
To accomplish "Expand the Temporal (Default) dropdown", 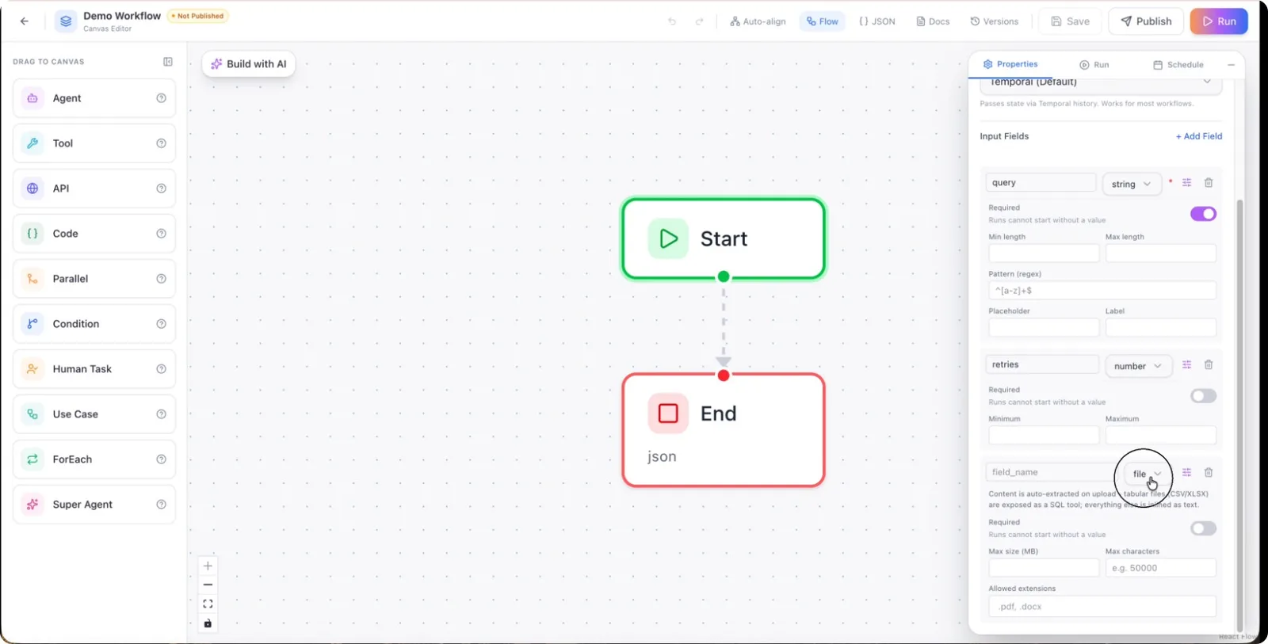I will tap(1101, 82).
